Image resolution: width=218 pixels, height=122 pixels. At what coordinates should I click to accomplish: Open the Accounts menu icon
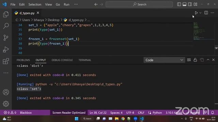6,92
